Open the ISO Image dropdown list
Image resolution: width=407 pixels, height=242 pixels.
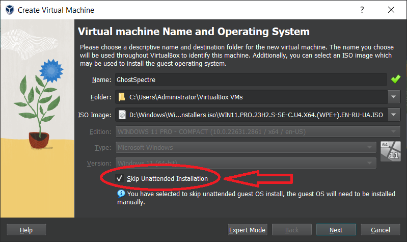coord(394,115)
